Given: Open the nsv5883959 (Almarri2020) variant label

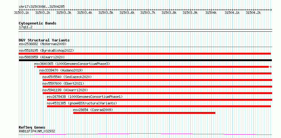Looking at the screenshot, I should point(42,57).
